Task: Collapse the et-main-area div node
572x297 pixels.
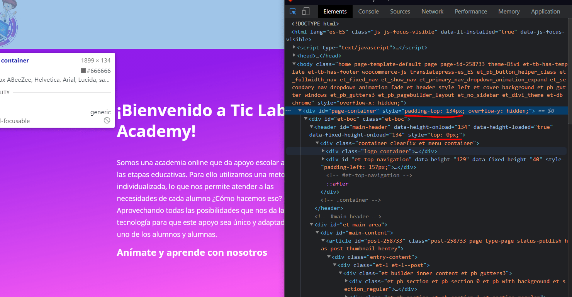Action: 312,224
